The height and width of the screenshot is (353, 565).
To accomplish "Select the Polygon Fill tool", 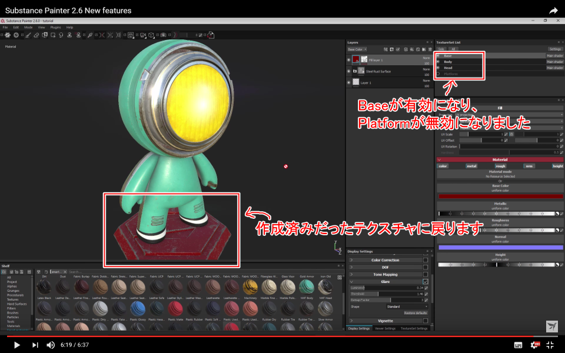I will tap(53, 35).
